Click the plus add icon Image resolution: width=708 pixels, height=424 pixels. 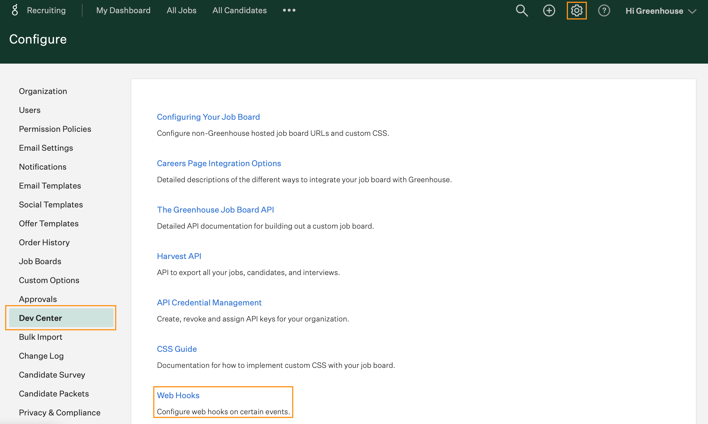[x=549, y=11]
